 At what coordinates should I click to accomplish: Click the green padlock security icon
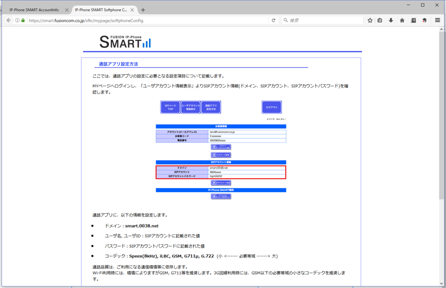[23, 20]
